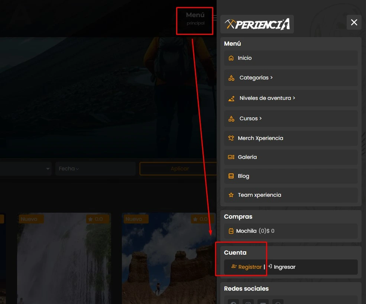This screenshot has height=304, width=366.
Task: Expand the Categorías submenu
Action: 256,78
